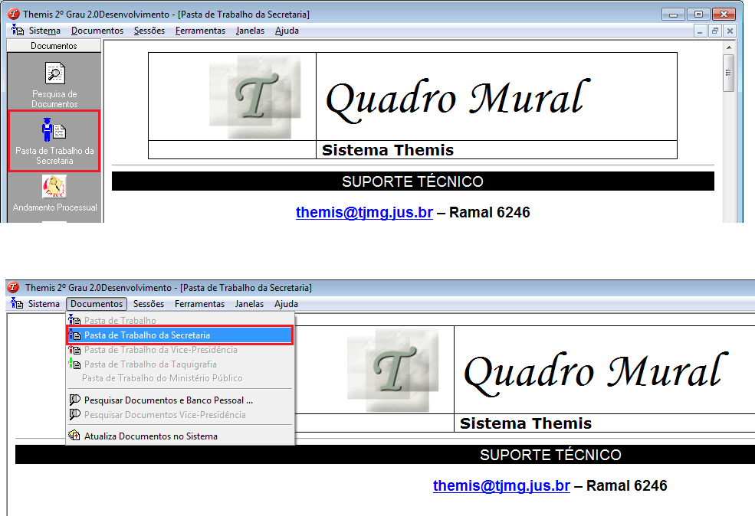Minimize the inner document window in top window
The image size is (755, 516).
tap(700, 31)
